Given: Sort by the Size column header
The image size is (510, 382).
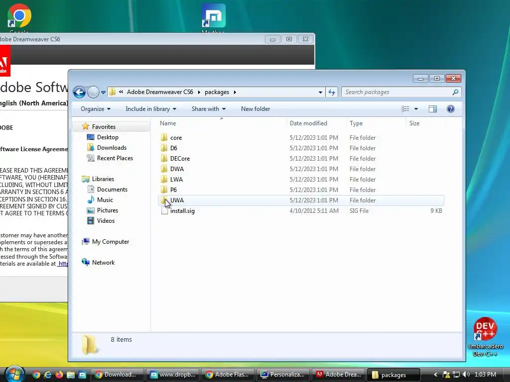Looking at the screenshot, I should tap(414, 123).
